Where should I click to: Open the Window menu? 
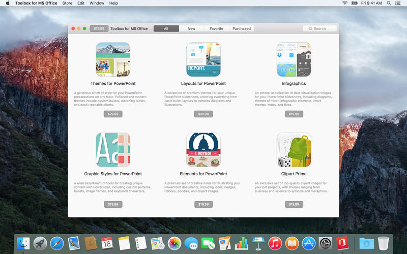(97, 3)
